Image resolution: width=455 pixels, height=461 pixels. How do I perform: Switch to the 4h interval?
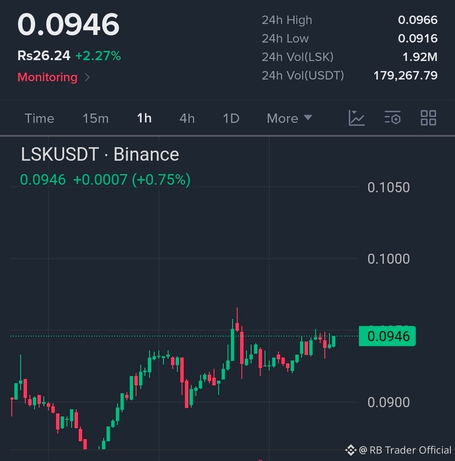pos(187,119)
